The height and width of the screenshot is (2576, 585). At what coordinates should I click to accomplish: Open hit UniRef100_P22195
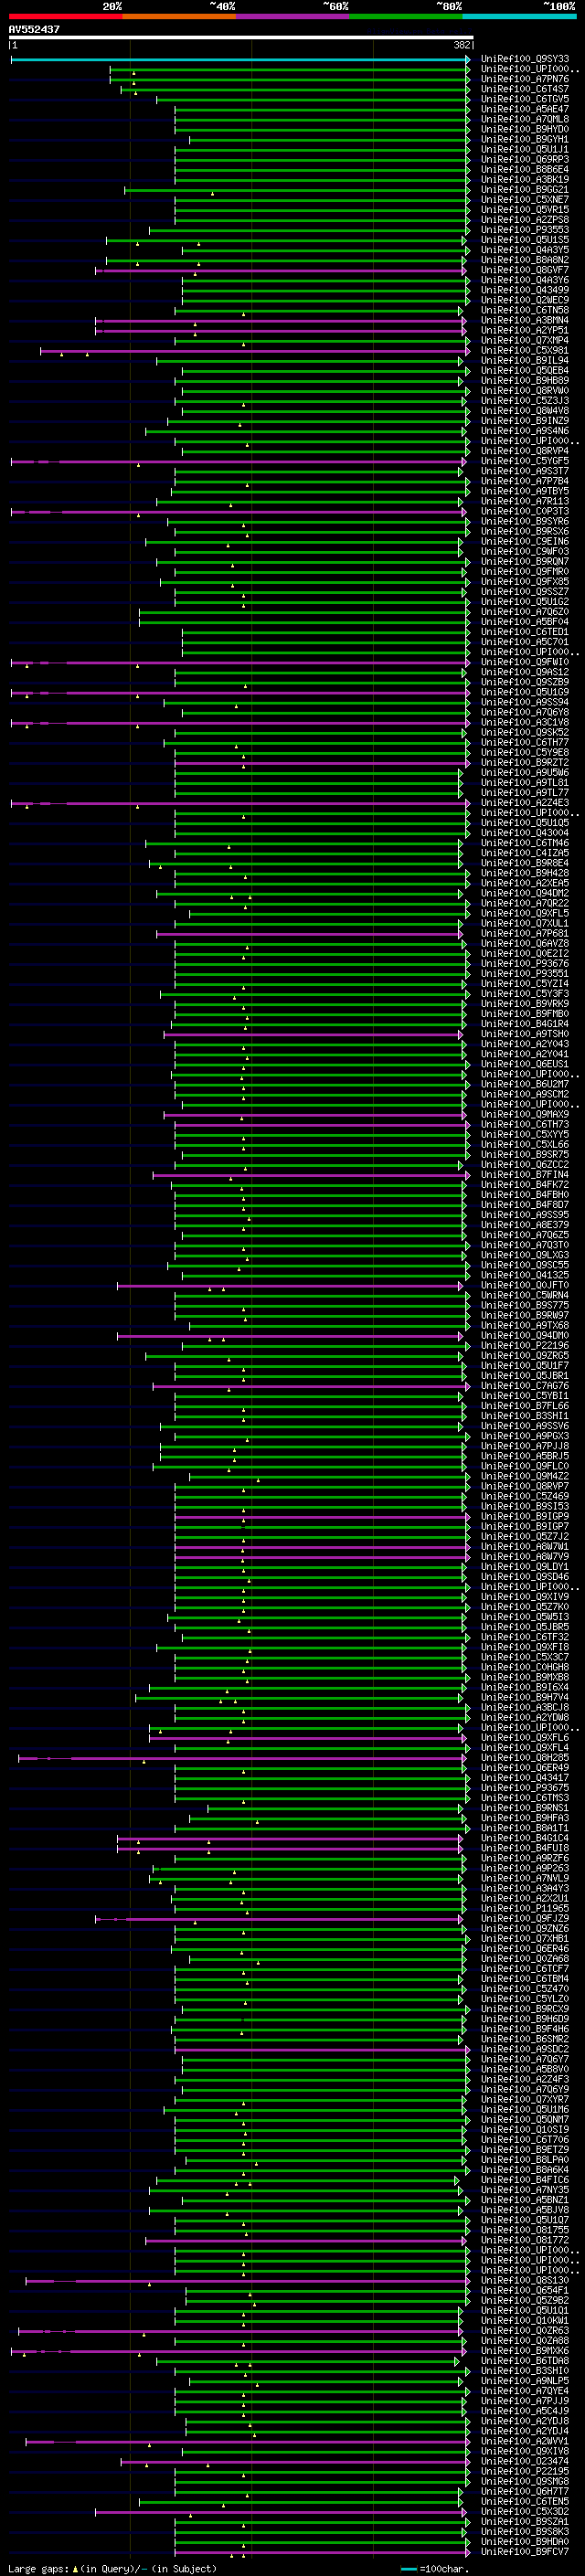pyautogui.click(x=525, y=2471)
